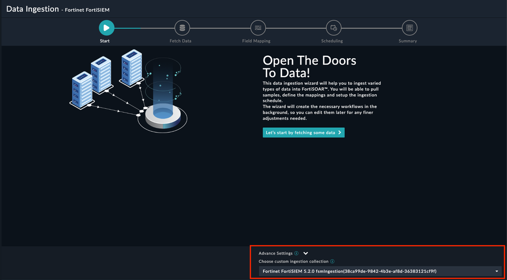The height and width of the screenshot is (280, 507).
Task: Click info icon beside Advance Settings
Action: [296, 254]
